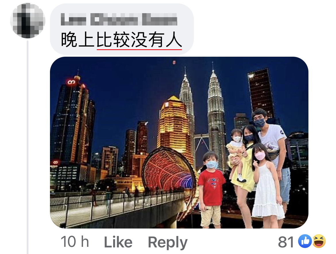Viewport: 336px width, 254px height.
Task: Click the laughing Haha reaction emoji
Action: (x=319, y=241)
